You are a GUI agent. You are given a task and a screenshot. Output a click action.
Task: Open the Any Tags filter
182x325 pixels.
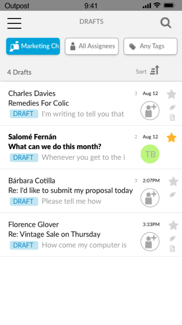[151, 46]
